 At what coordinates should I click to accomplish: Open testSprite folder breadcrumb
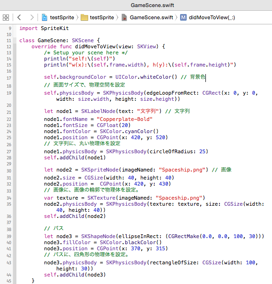pyautogui.click(x=102, y=17)
